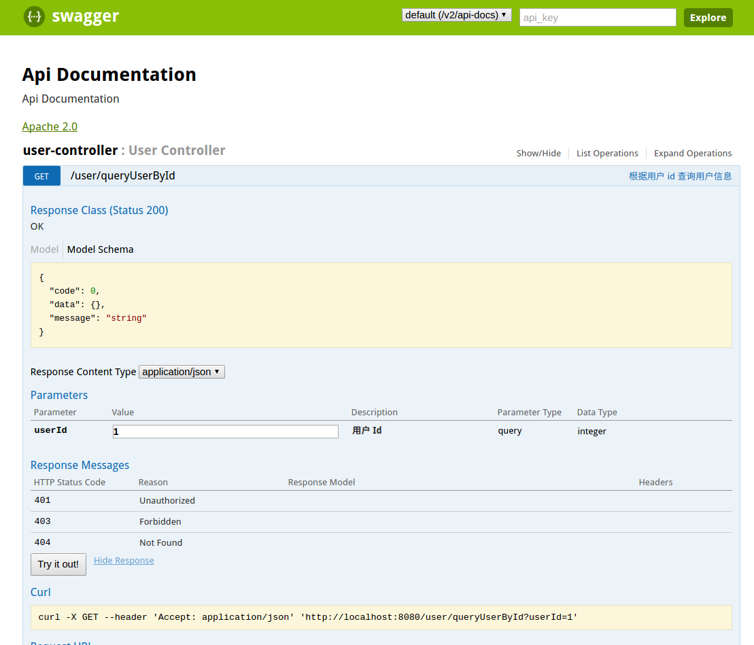Image resolution: width=754 pixels, height=645 pixels.
Task: Click the blue GET method badge
Action: click(x=41, y=176)
